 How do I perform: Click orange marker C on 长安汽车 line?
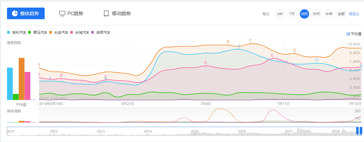coord(250,40)
